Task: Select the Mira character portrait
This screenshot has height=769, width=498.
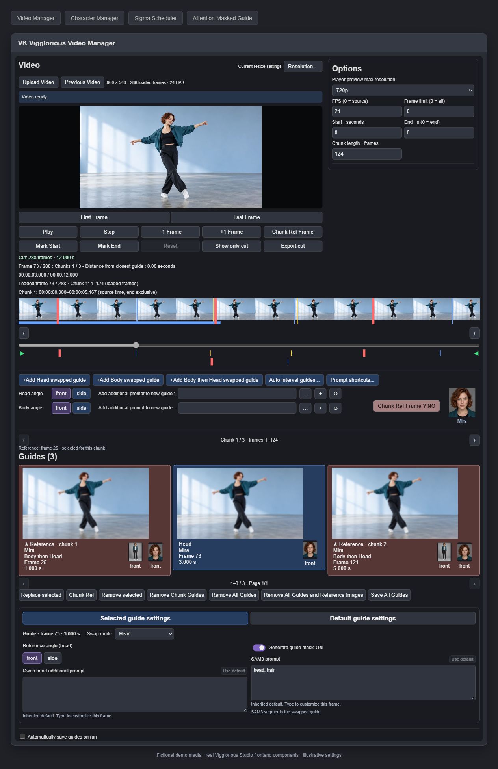Action: pyautogui.click(x=462, y=403)
